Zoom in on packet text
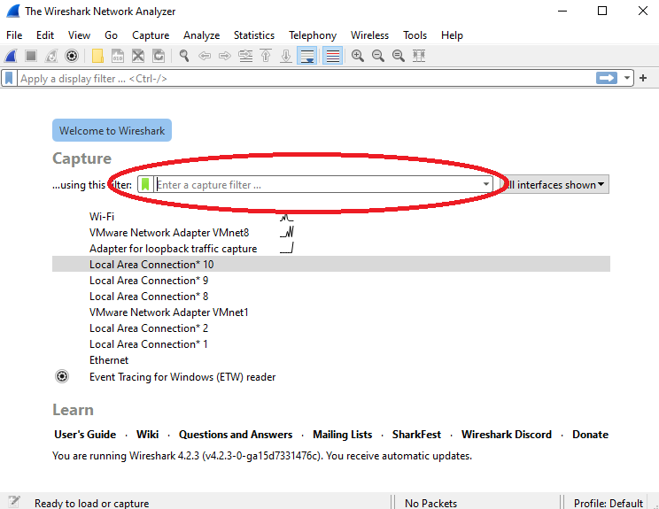 (358, 56)
